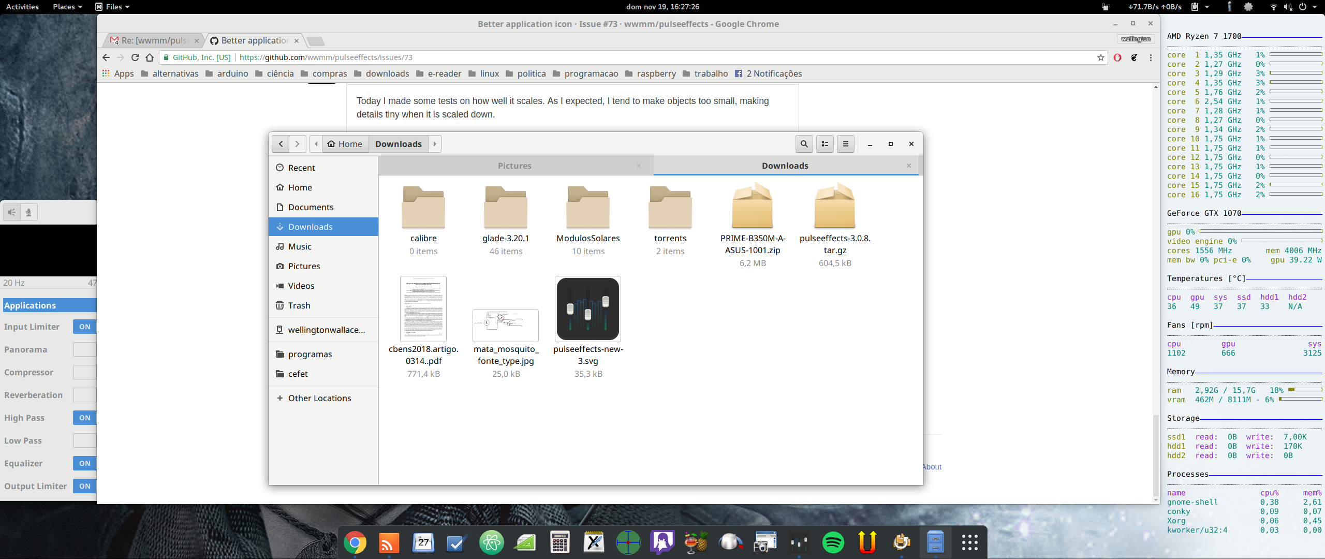Screen dimensions: 1325x559
Task: Select the pulseeffects-new-3.svg thumbnail
Action: 588,308
